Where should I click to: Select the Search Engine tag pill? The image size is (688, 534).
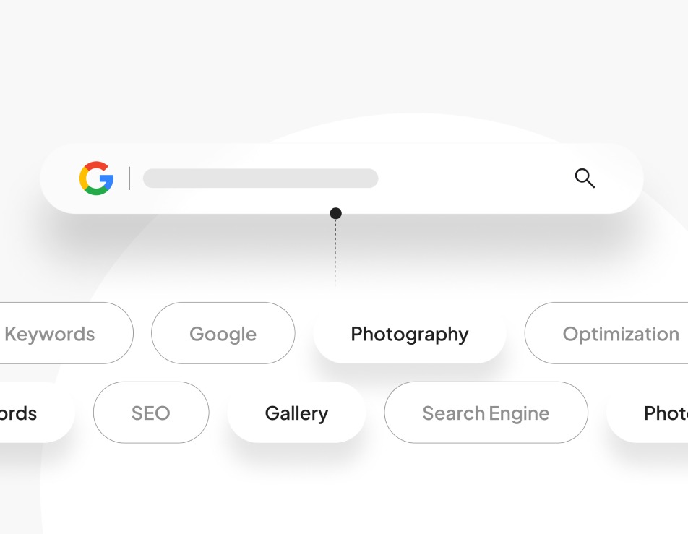click(486, 413)
